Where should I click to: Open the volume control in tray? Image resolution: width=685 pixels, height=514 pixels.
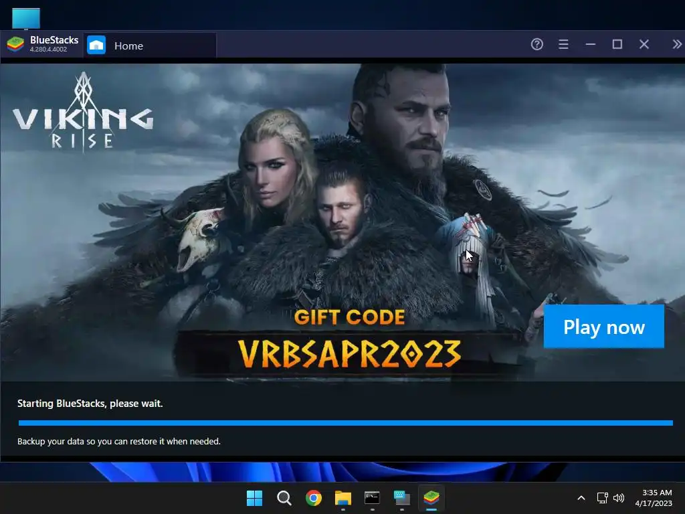click(619, 498)
